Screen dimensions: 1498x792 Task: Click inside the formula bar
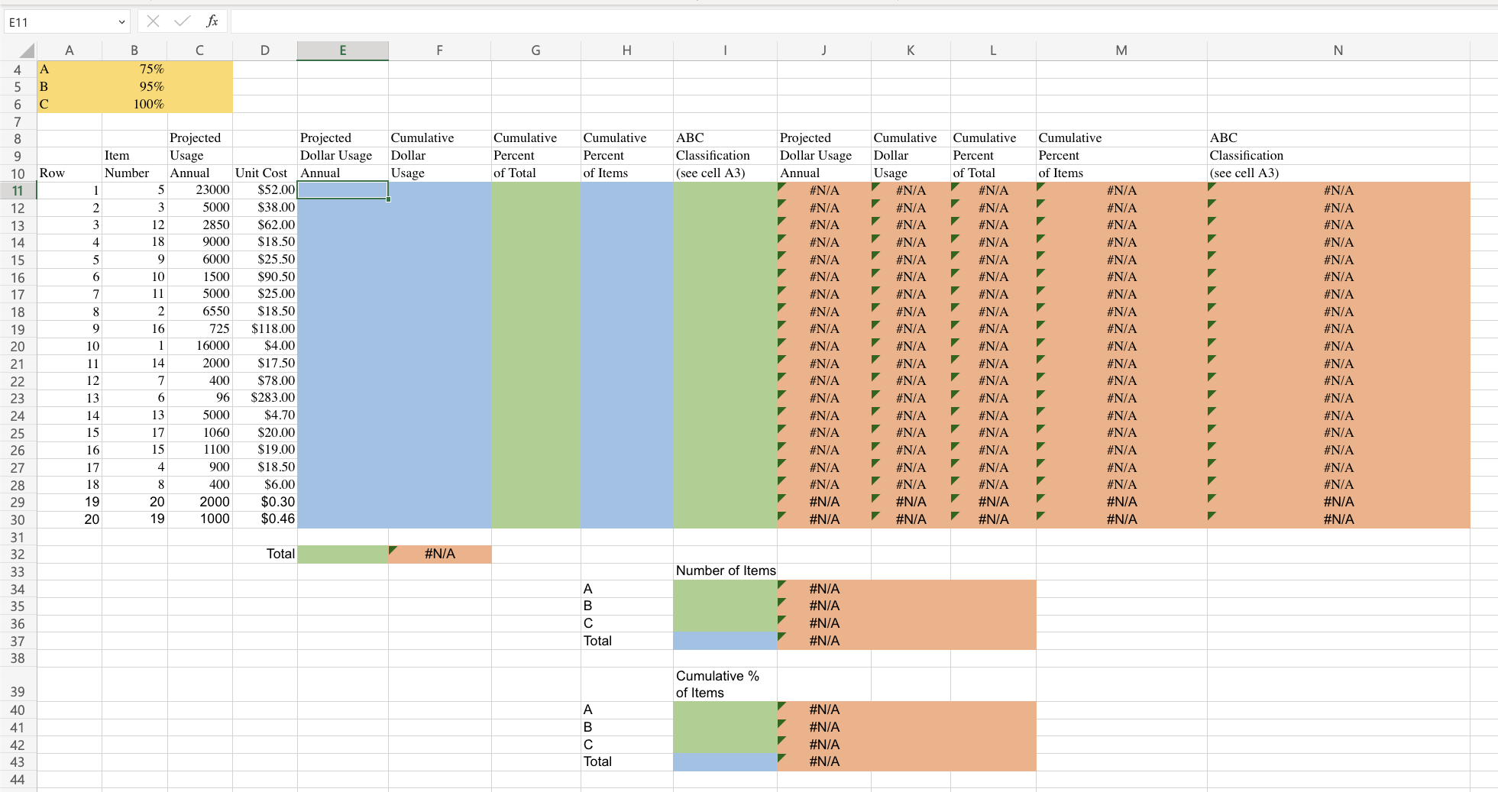[535, 21]
